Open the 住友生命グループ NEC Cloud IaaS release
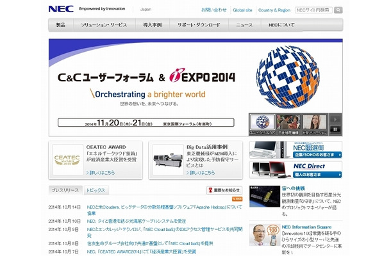Image resolution: width=391 pixels, height=256 pixels. tap(150, 243)
